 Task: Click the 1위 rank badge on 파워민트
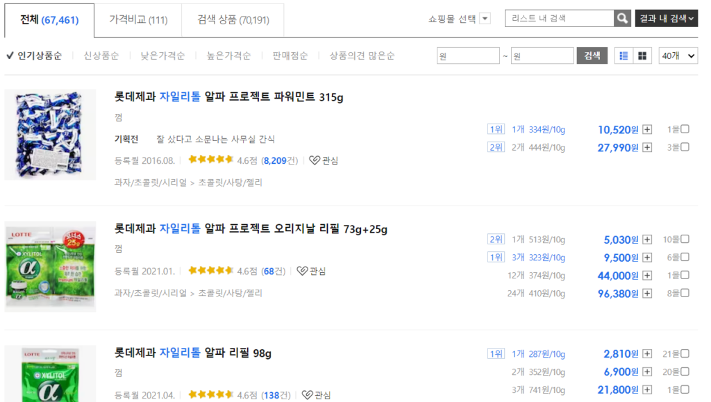pyautogui.click(x=495, y=128)
